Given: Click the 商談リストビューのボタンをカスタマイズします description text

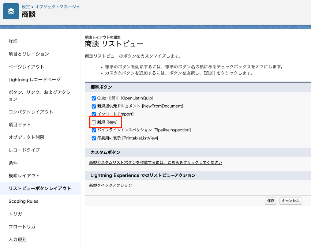Looking at the screenshot, I should pos(133,56).
